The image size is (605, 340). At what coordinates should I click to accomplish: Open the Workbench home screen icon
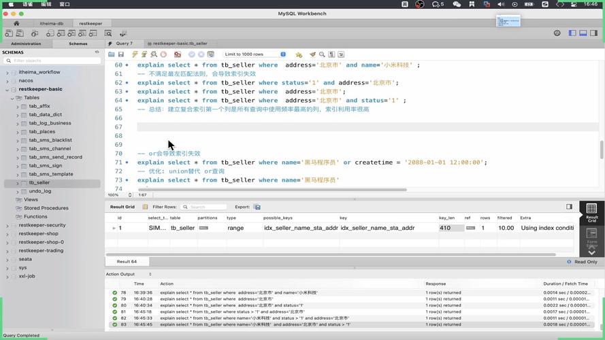(x=16, y=23)
